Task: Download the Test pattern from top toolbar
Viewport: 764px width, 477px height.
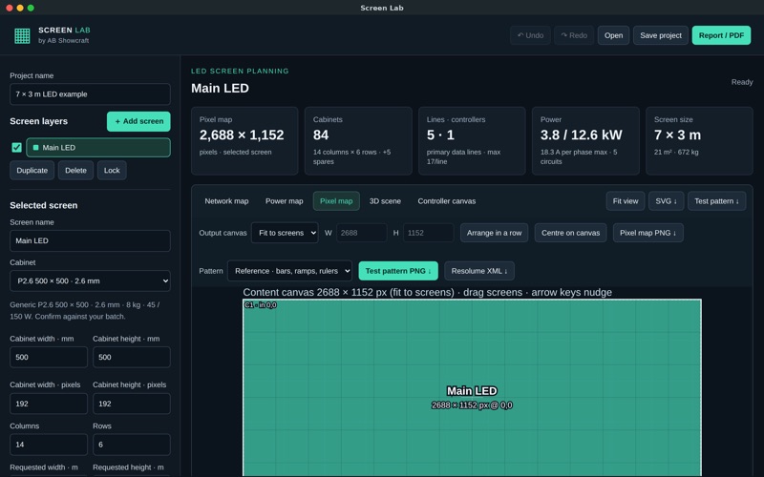Action: tap(717, 201)
